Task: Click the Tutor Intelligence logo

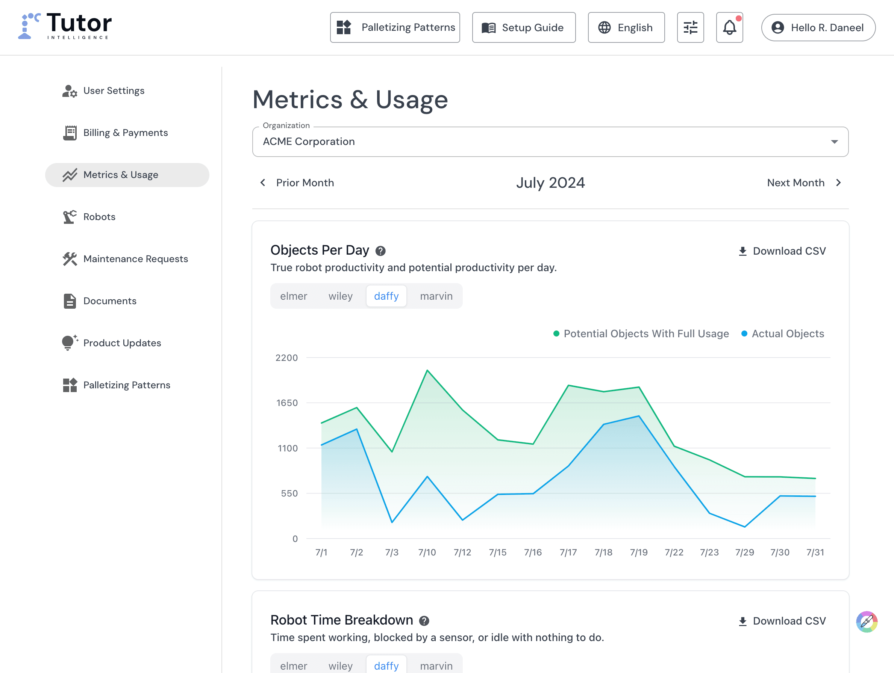Action: 65,26
